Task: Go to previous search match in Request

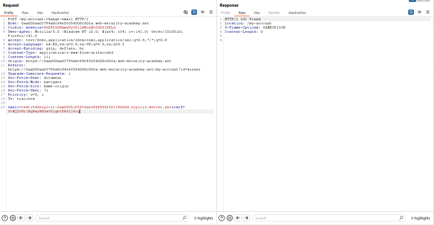Action: pos(21,218)
